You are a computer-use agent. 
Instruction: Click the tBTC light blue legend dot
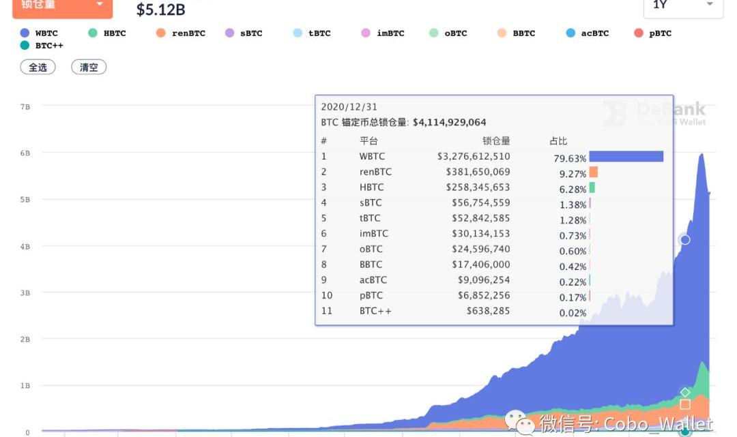298,33
